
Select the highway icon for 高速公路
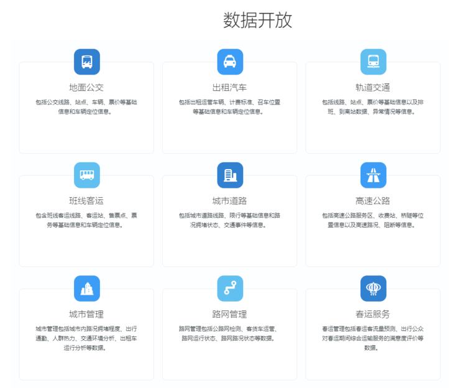[373, 175]
